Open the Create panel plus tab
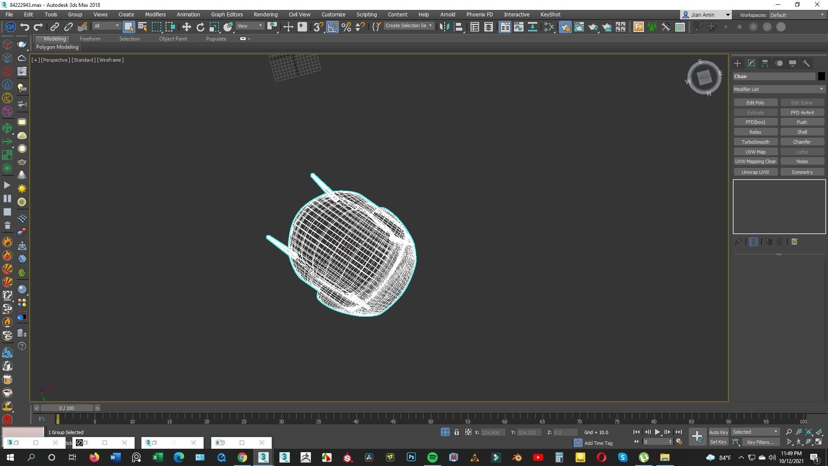The height and width of the screenshot is (466, 828). 737,63
